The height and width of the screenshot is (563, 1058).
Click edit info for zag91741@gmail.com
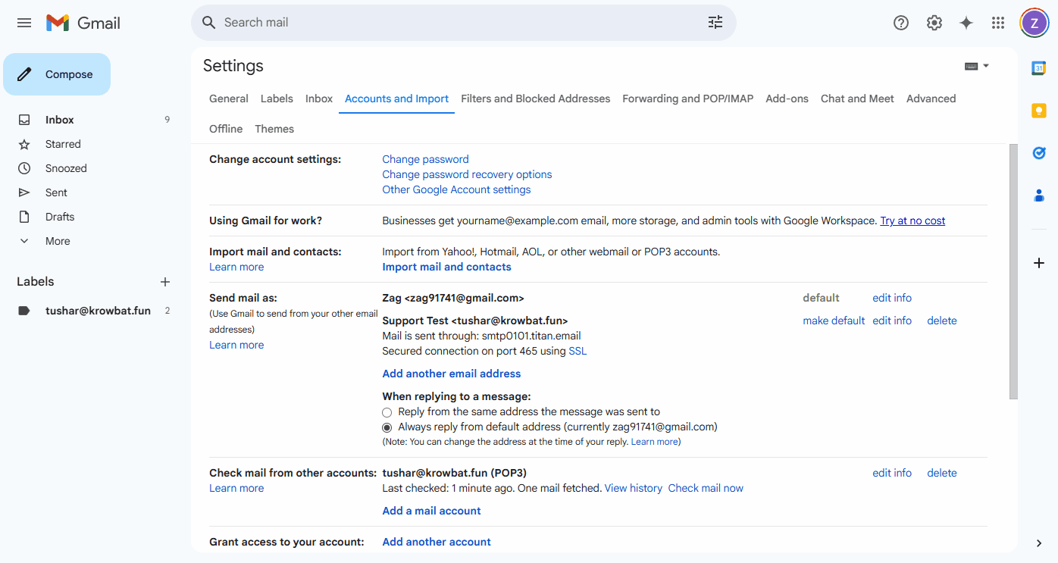coord(892,298)
